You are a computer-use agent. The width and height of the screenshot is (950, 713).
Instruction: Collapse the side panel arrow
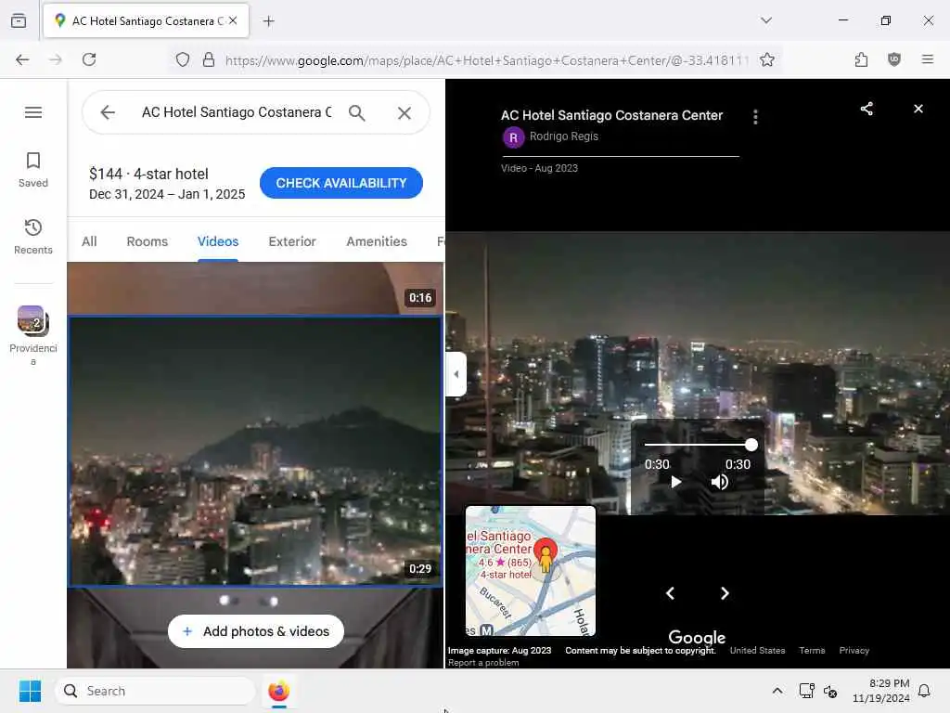(456, 374)
